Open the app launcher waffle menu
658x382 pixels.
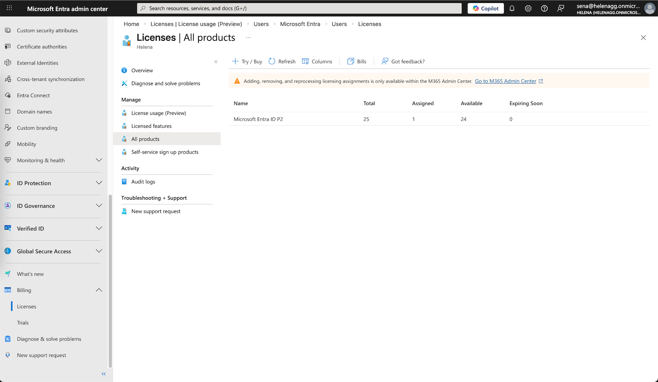[9, 8]
